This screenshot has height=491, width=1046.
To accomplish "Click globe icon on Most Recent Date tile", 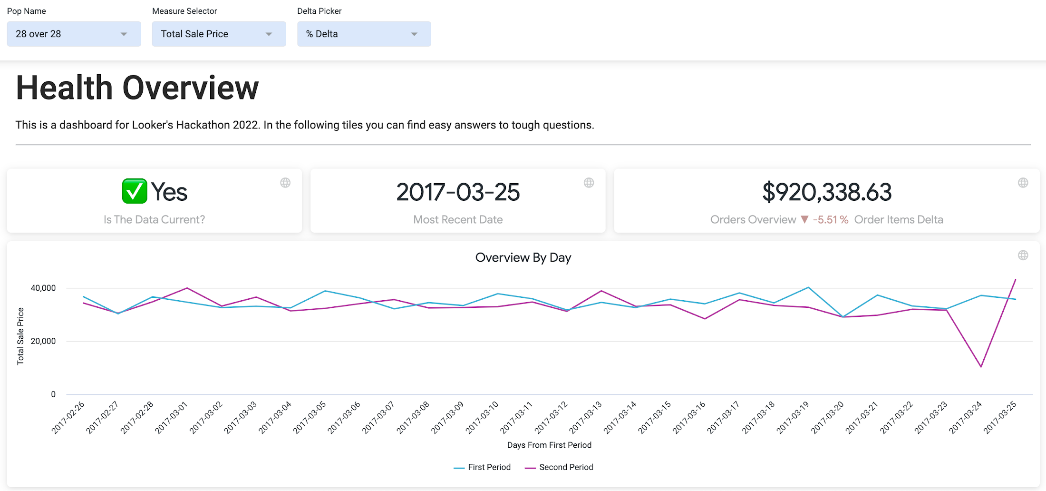I will point(589,183).
